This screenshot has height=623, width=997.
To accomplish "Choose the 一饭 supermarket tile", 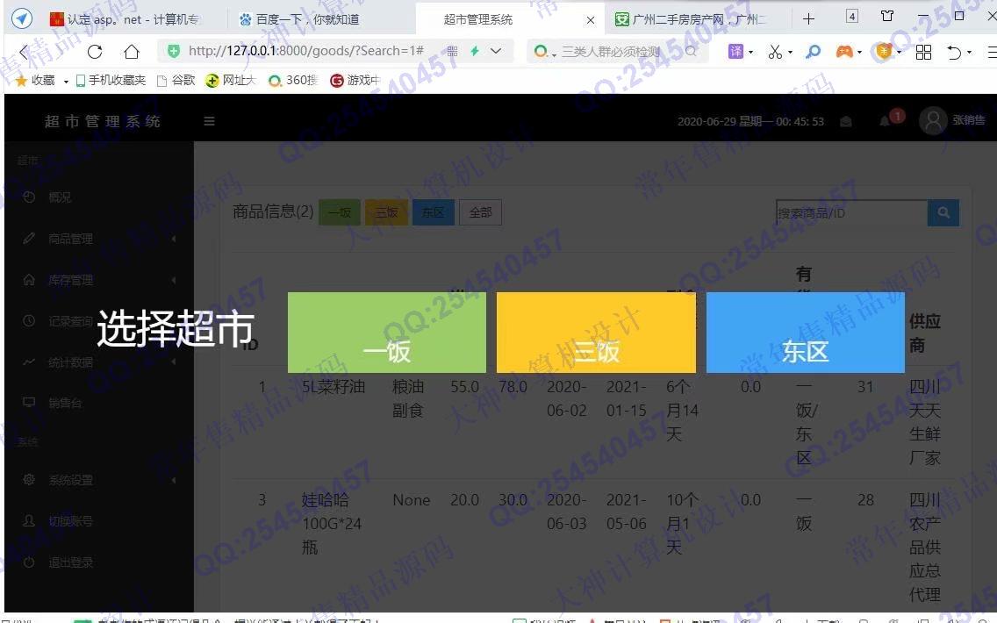I will [x=386, y=333].
